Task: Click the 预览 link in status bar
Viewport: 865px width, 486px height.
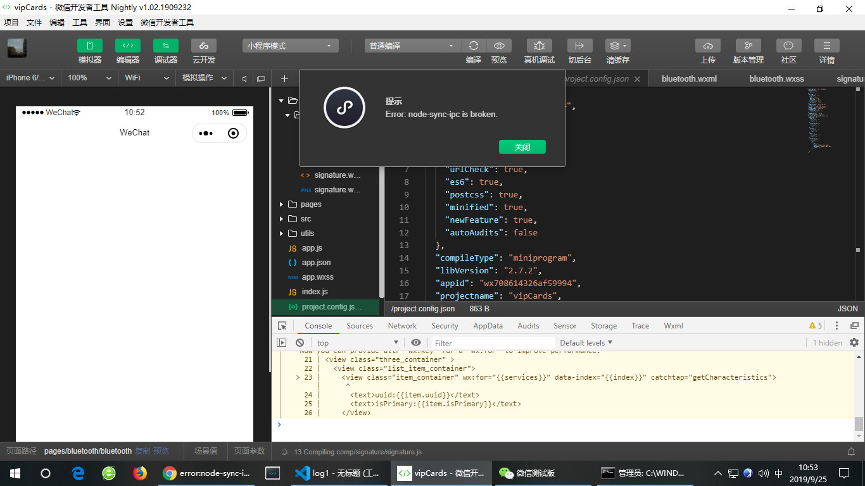Action: (x=161, y=451)
